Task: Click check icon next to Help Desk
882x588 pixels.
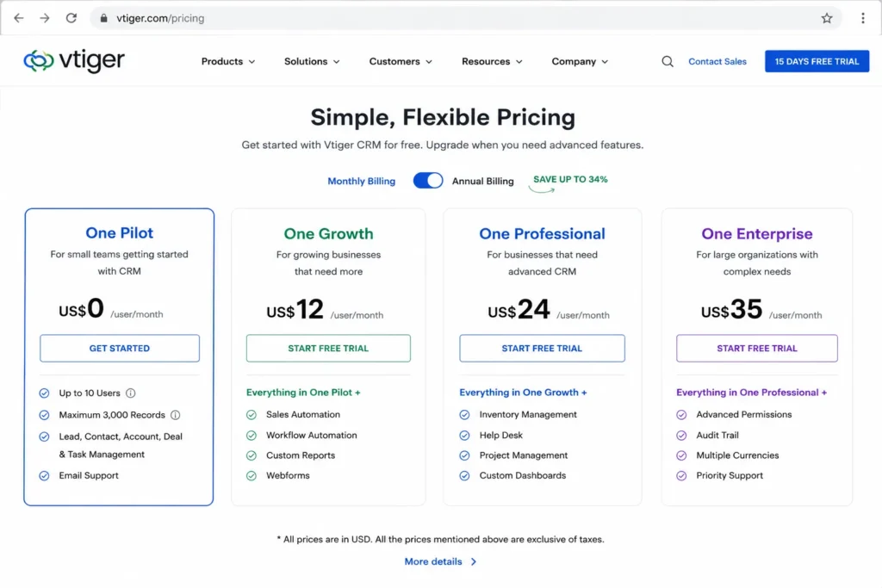Action: 464,435
